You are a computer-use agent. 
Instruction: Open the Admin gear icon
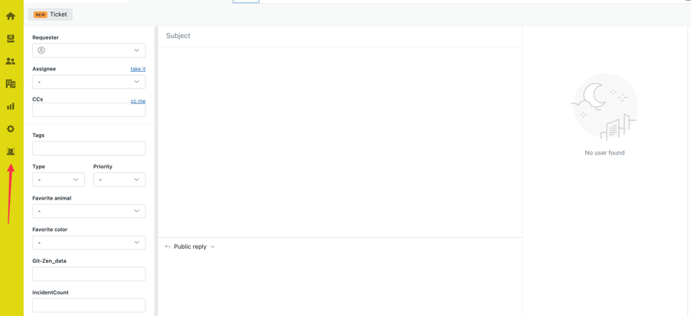pos(11,129)
